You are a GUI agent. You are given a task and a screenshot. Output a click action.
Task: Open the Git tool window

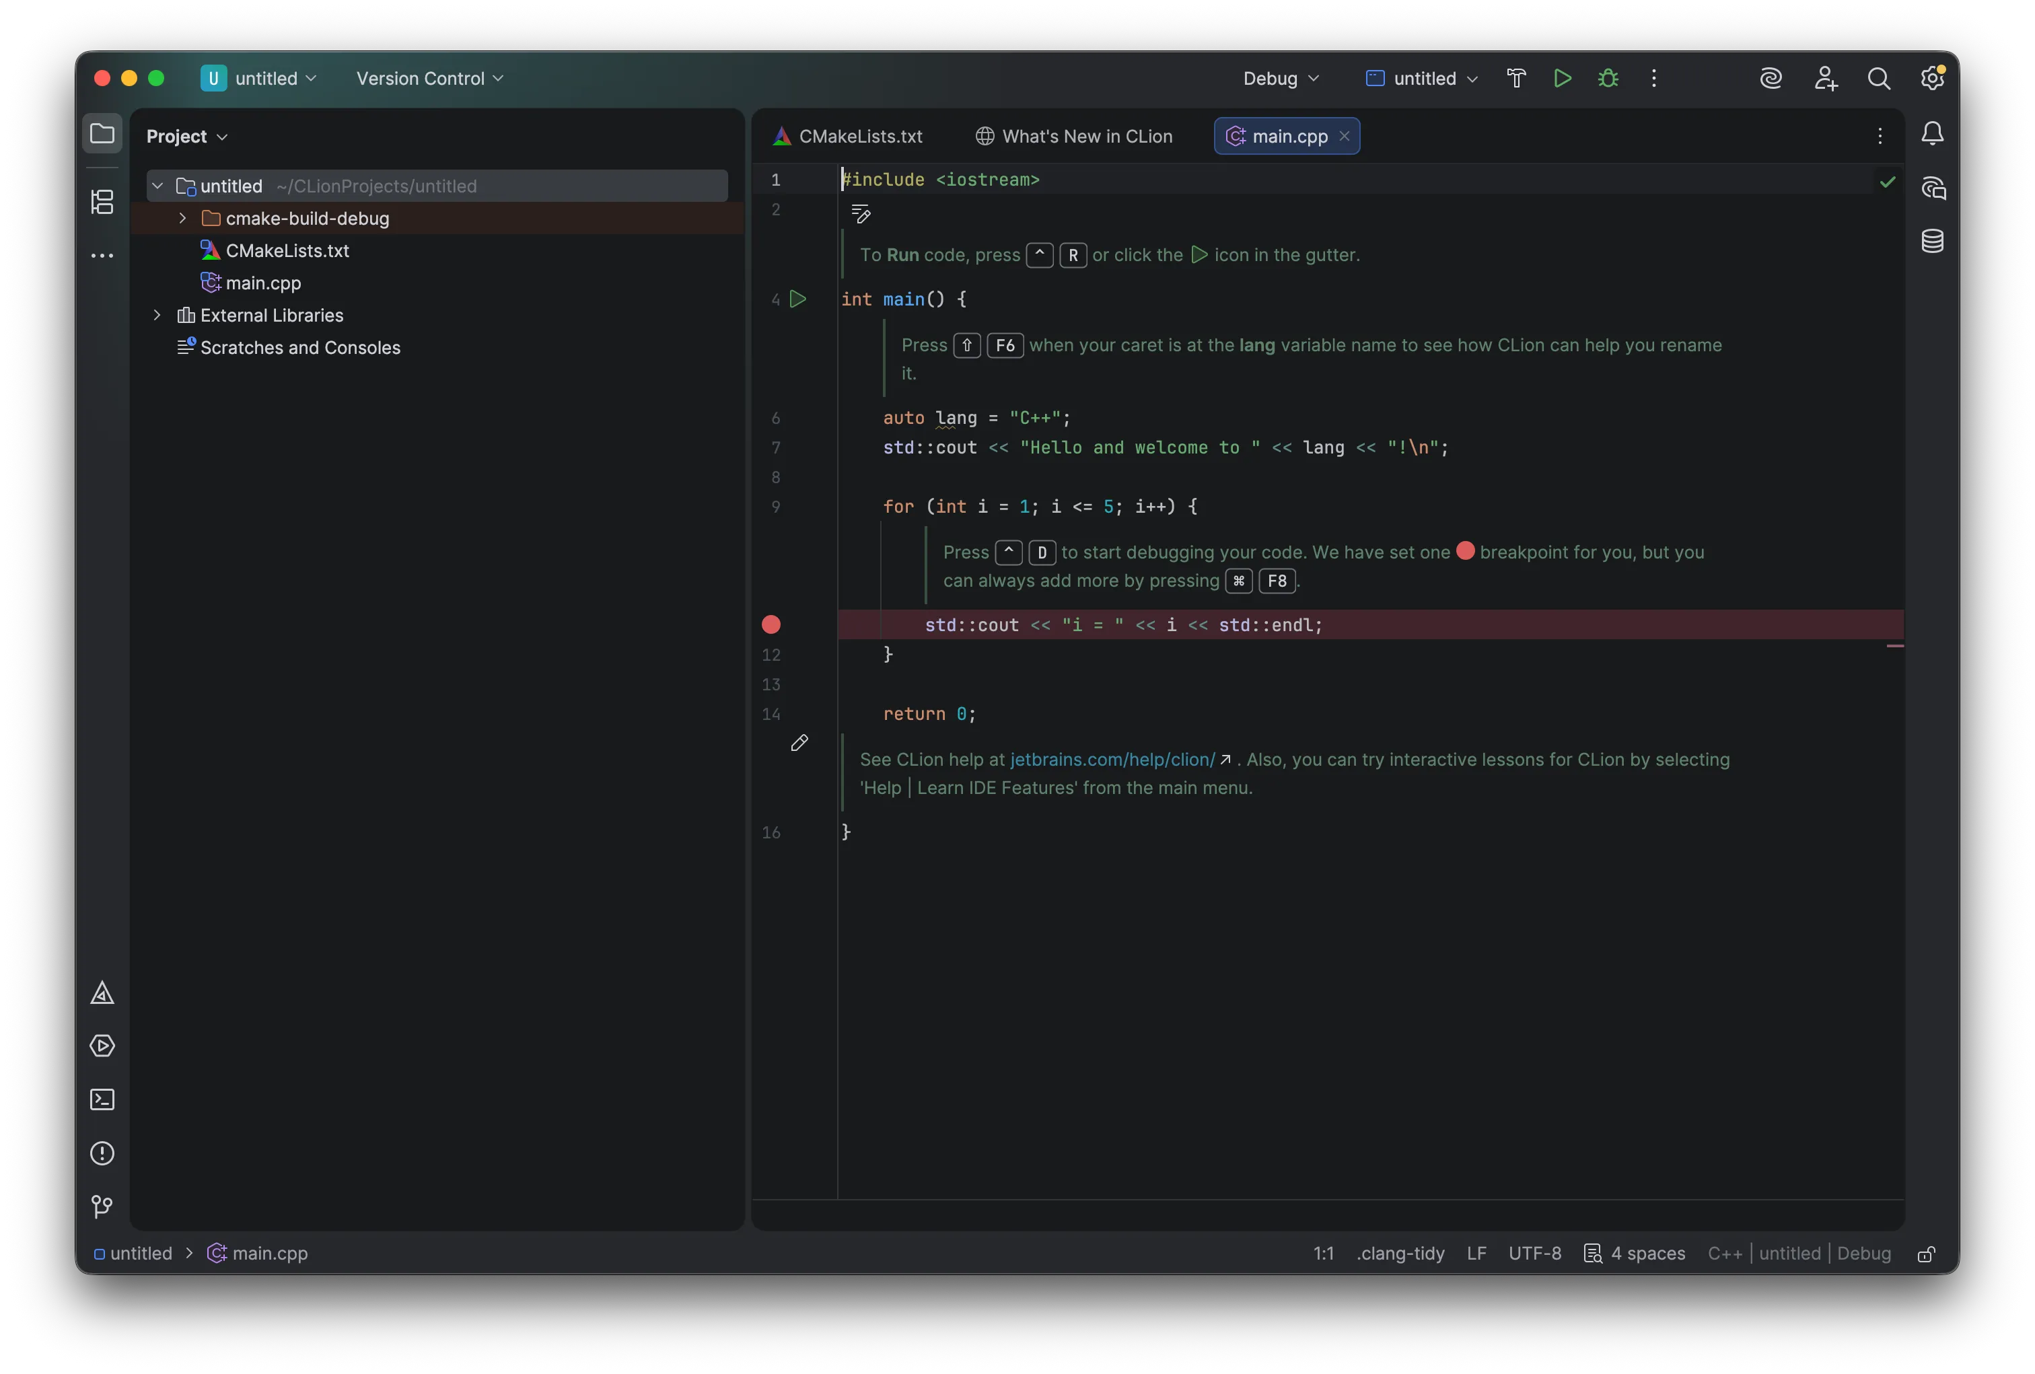(x=102, y=1208)
